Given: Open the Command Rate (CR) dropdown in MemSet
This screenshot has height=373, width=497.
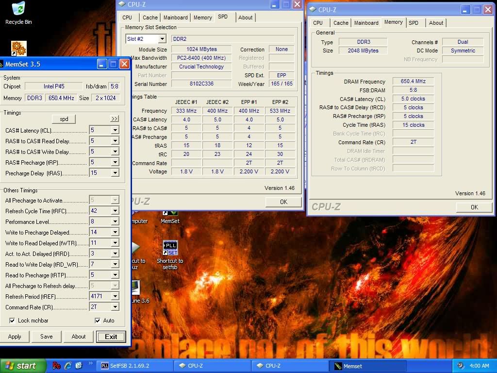Looking at the screenshot, I should click(x=115, y=307).
